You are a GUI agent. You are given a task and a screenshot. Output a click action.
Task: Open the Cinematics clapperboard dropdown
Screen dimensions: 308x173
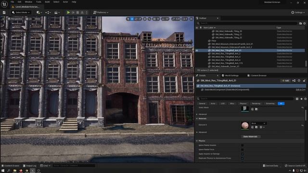57,12
